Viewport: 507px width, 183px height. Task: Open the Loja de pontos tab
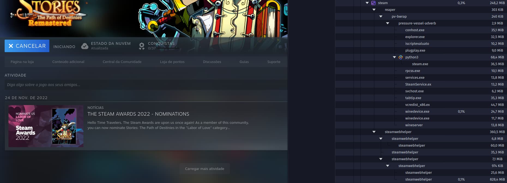172,62
